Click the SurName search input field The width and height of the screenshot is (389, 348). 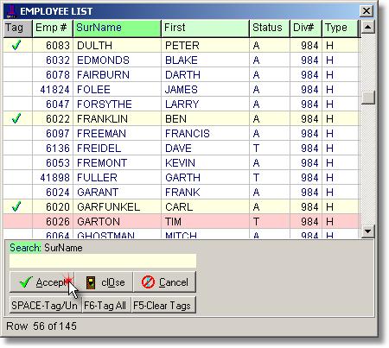coord(103,261)
